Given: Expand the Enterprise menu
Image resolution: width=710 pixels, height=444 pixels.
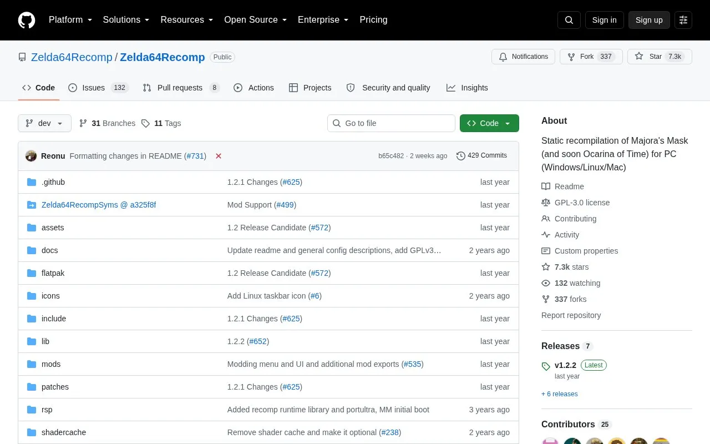Looking at the screenshot, I should (x=323, y=20).
